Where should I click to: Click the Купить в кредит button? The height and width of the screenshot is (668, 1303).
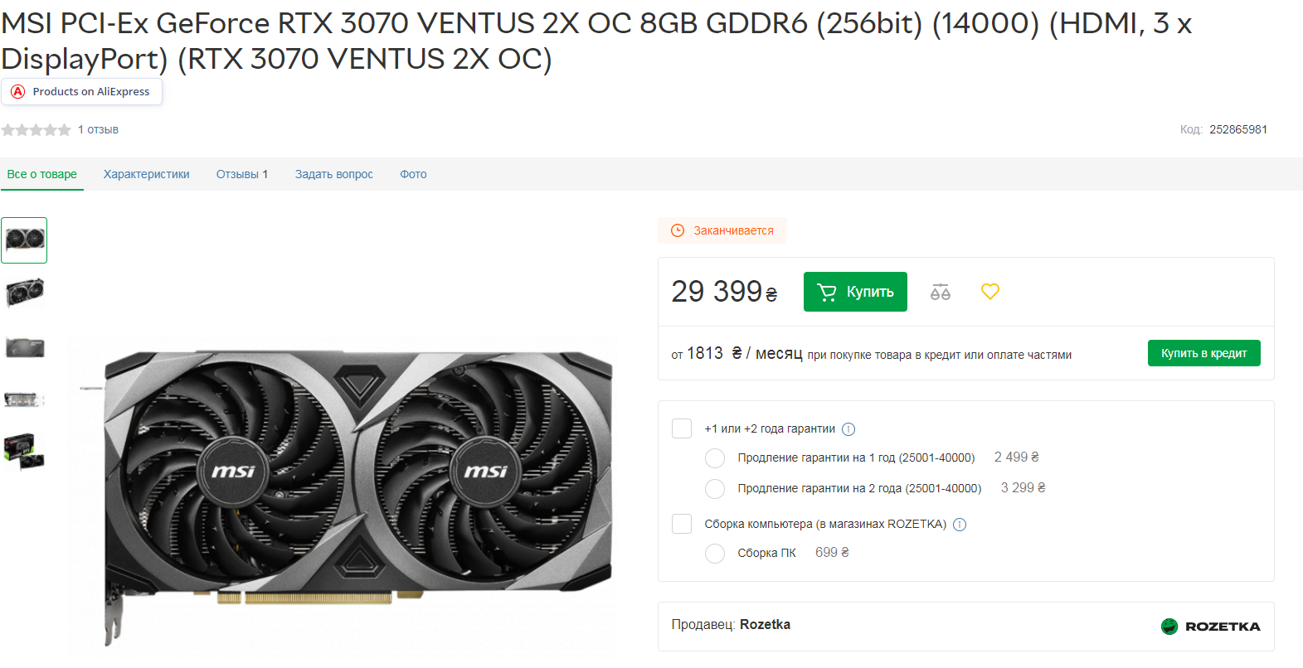tap(1204, 353)
